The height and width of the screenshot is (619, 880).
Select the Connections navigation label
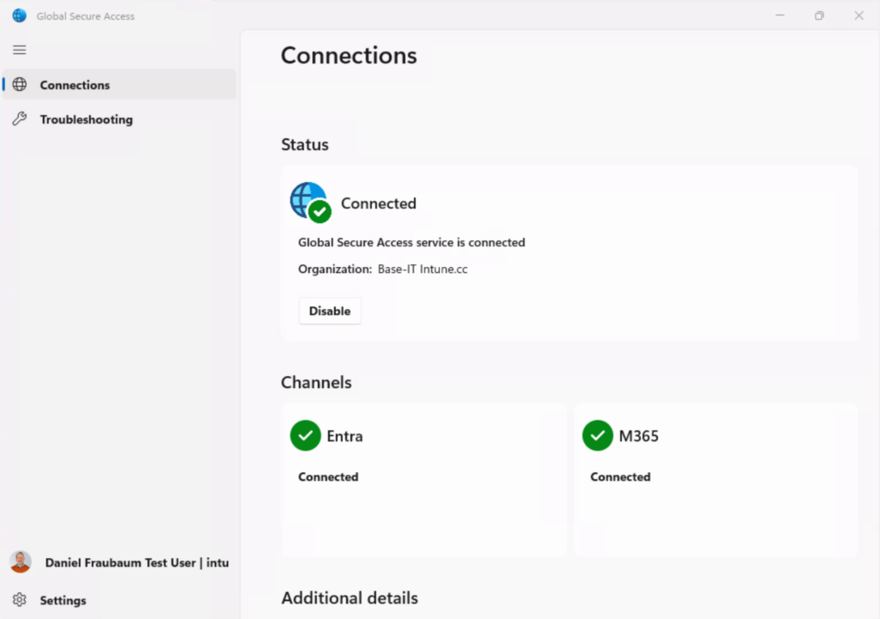tap(75, 85)
